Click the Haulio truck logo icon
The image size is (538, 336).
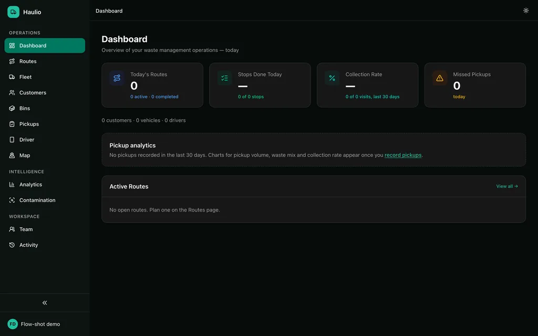[13, 12]
